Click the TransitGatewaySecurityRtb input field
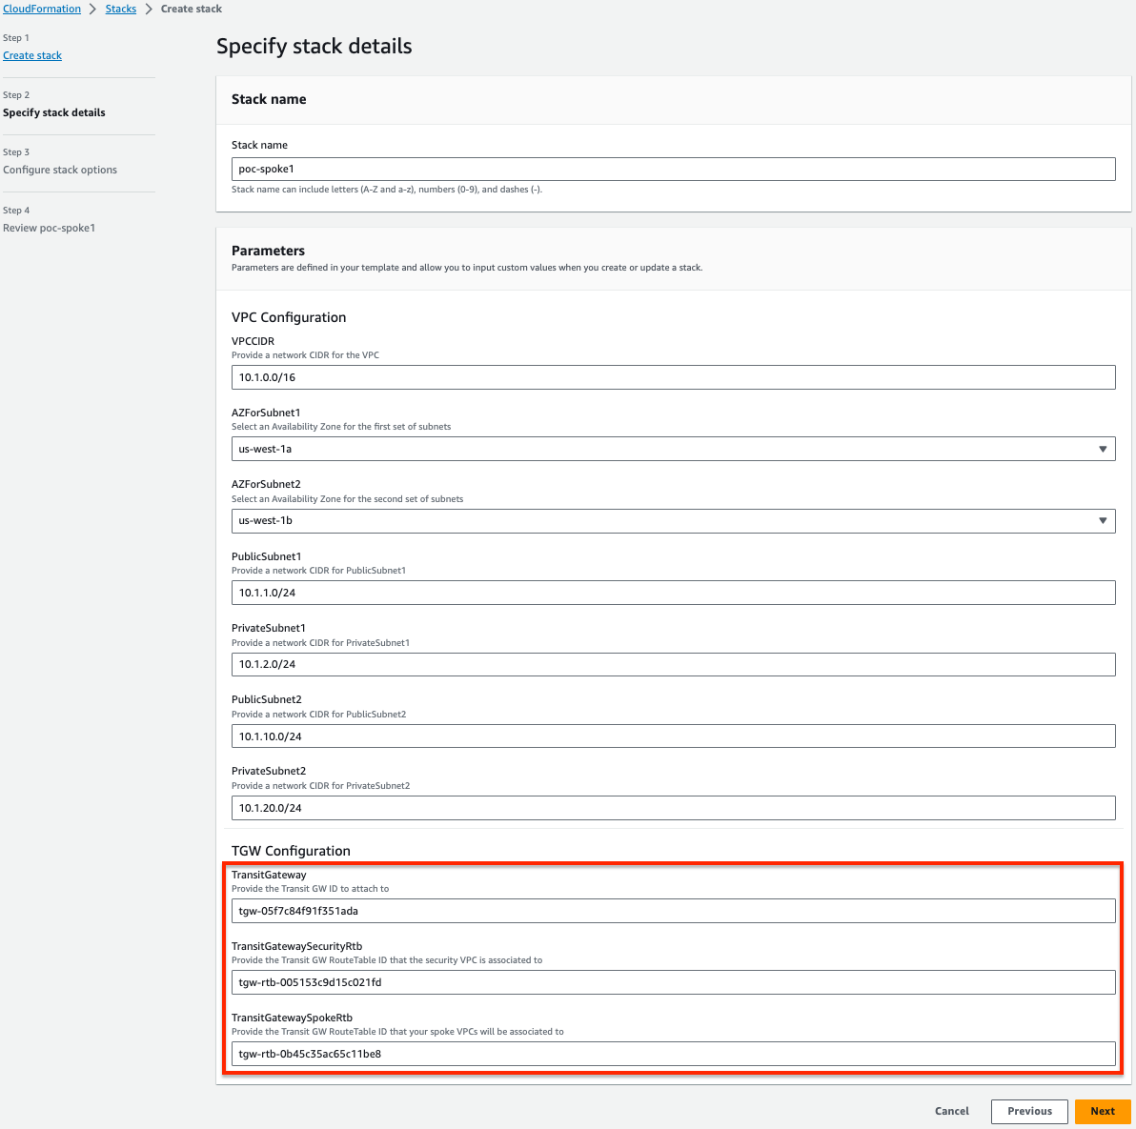The width and height of the screenshot is (1136, 1129). (673, 982)
